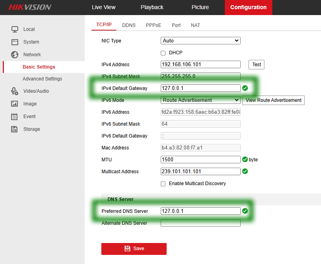This screenshot has height=264, width=321.
Task: Open the Playback menu
Action: [x=152, y=7]
